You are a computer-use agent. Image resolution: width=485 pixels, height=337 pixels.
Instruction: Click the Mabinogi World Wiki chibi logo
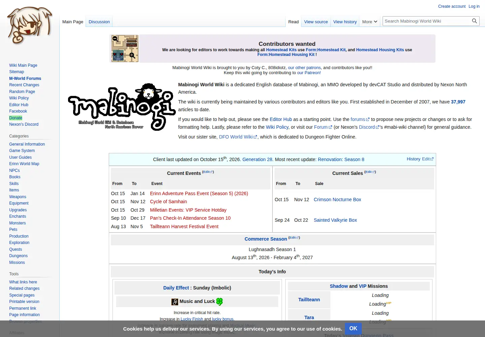click(x=30, y=26)
